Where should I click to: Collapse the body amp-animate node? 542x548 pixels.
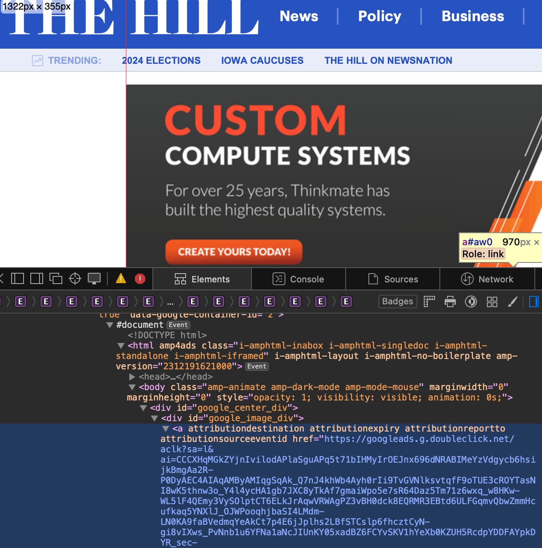(x=132, y=387)
